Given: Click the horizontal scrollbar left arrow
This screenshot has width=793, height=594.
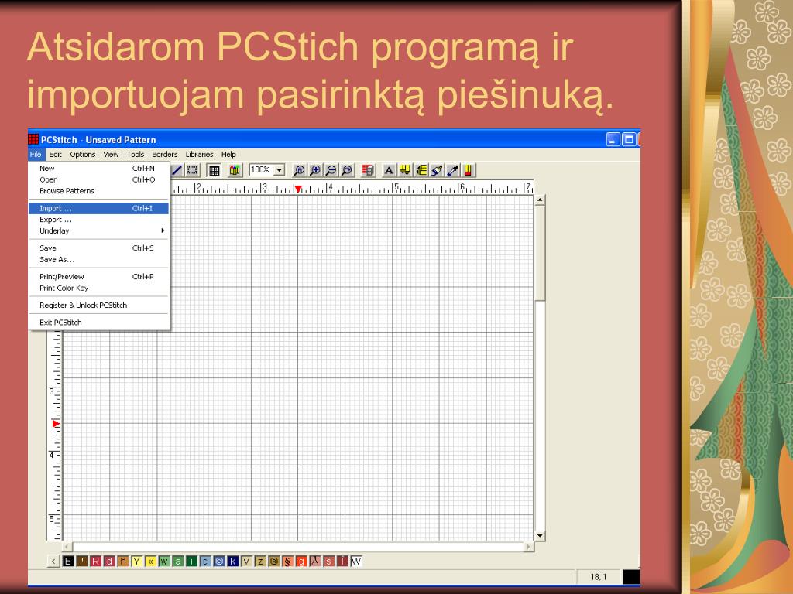Looking at the screenshot, I should pyautogui.click(x=67, y=547).
